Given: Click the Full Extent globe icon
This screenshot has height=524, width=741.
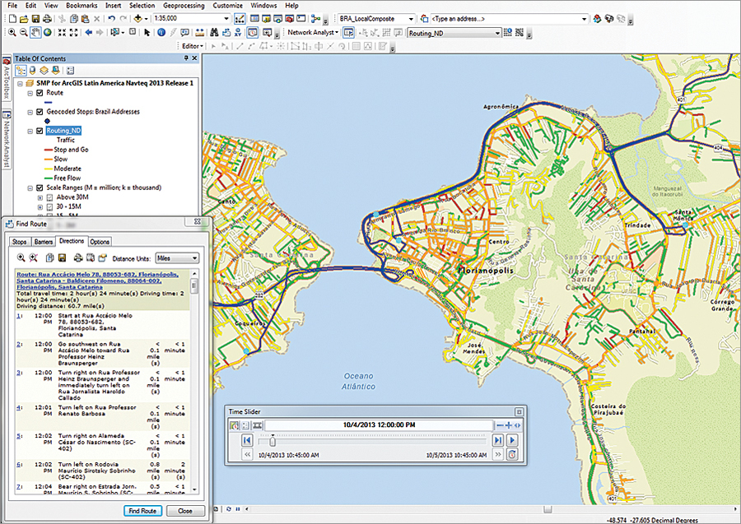Looking at the screenshot, I should click(x=48, y=33).
